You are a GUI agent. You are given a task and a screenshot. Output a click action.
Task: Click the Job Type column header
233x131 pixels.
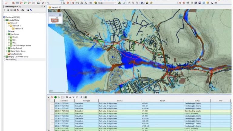pyautogui.click(x=86, y=101)
